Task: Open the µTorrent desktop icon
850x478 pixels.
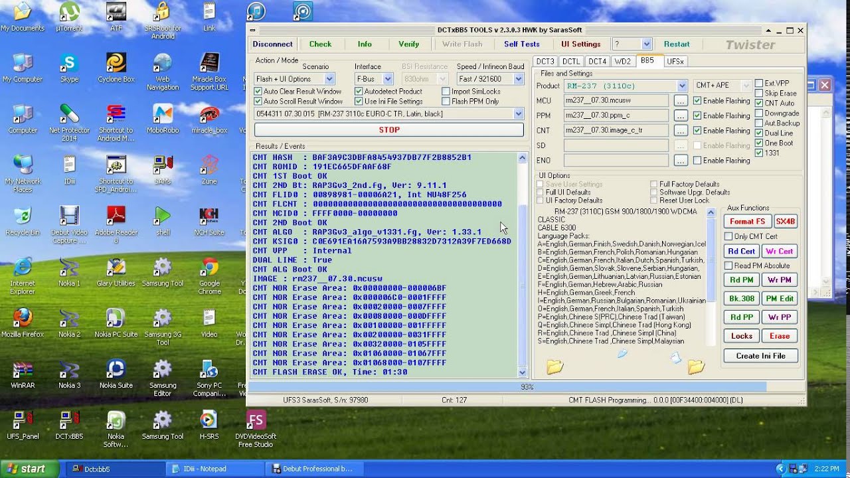Action: [69, 17]
